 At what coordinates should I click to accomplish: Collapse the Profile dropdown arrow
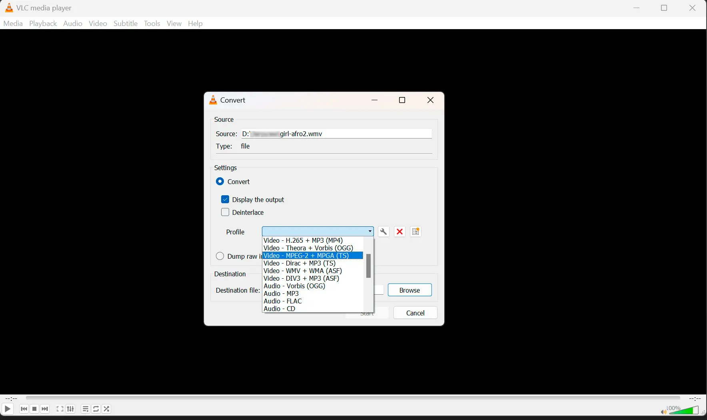[369, 231]
